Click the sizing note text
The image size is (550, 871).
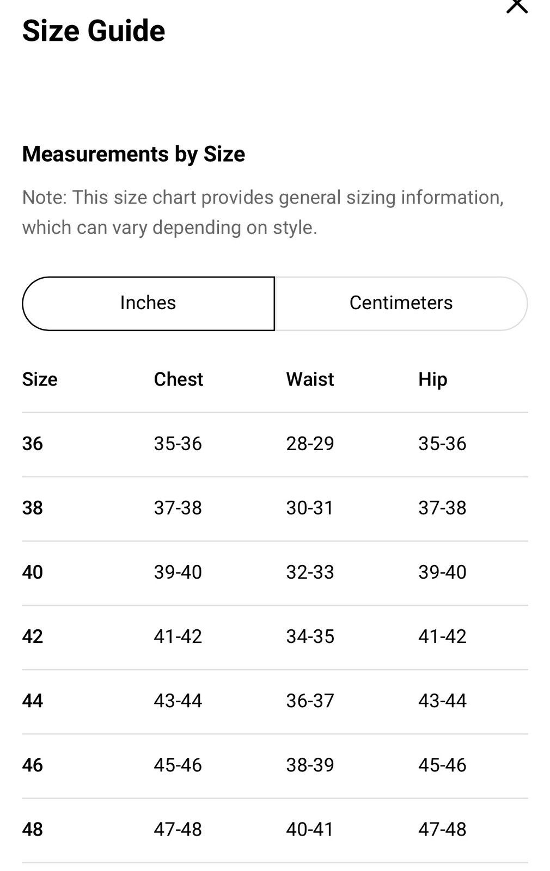point(263,212)
